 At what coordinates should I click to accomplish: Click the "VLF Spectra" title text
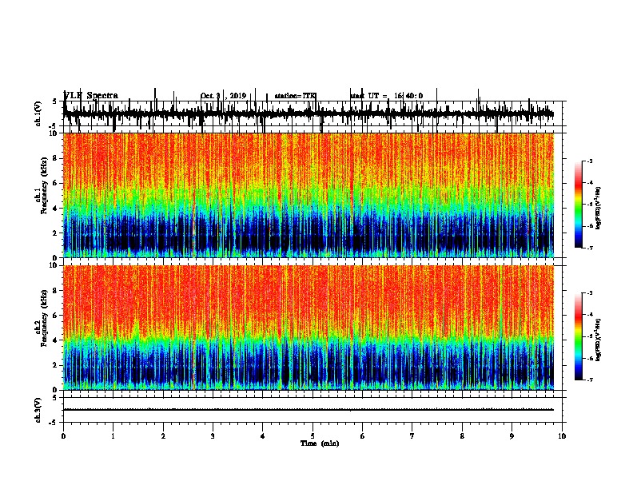pos(91,96)
